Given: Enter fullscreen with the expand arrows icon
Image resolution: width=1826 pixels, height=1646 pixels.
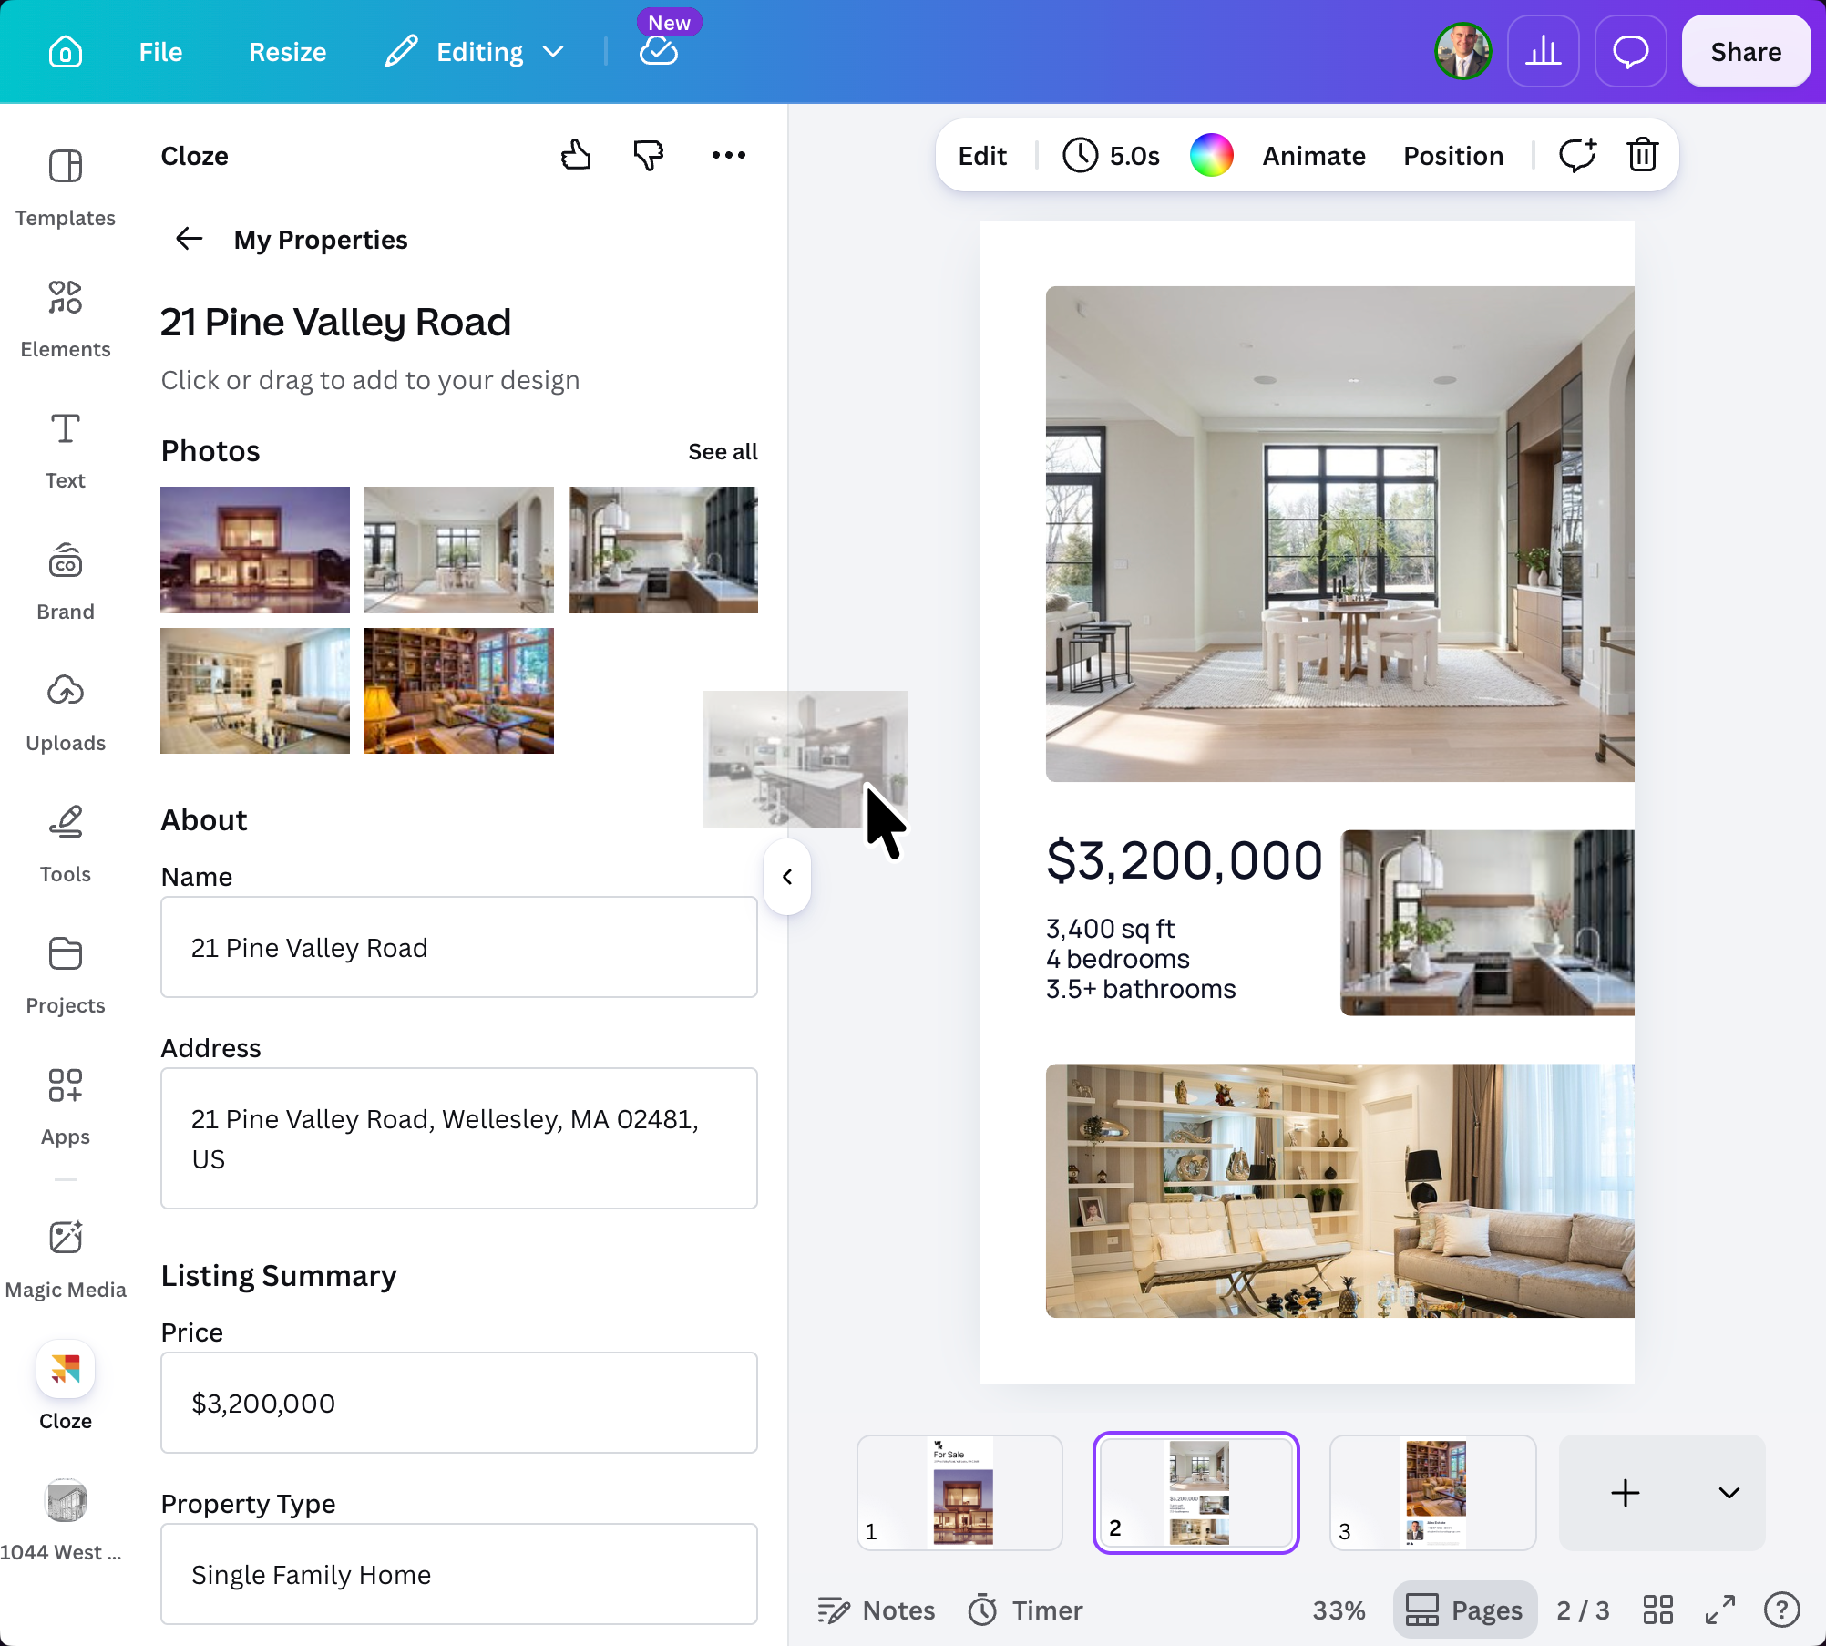Looking at the screenshot, I should click(1720, 1610).
